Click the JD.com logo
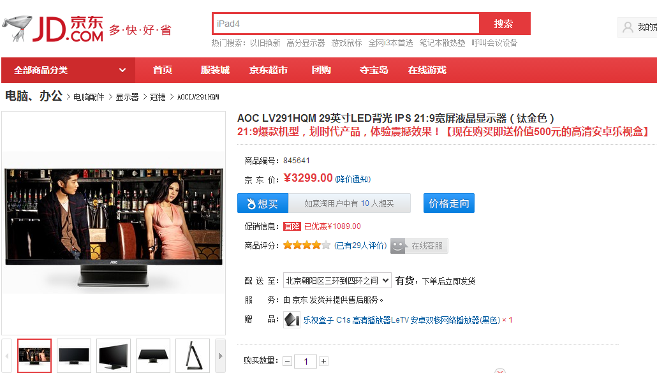Image resolution: width=657 pixels, height=373 pixels. click(53, 29)
